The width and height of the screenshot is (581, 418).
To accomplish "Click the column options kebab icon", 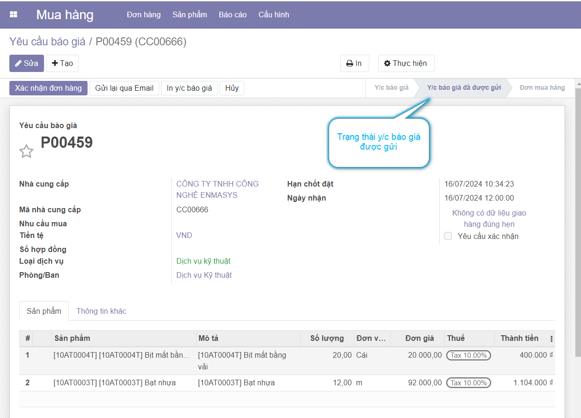I will tap(551, 339).
